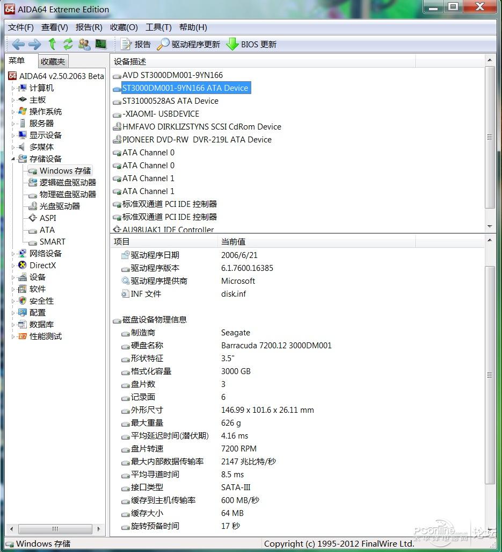Click the 主板 motherboard icon
Viewport: 502px width, 552px height.
point(23,99)
